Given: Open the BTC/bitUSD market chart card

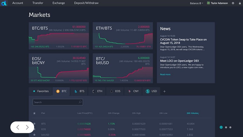Looking at the screenshot, I should pyautogui.click(x=123, y=68).
